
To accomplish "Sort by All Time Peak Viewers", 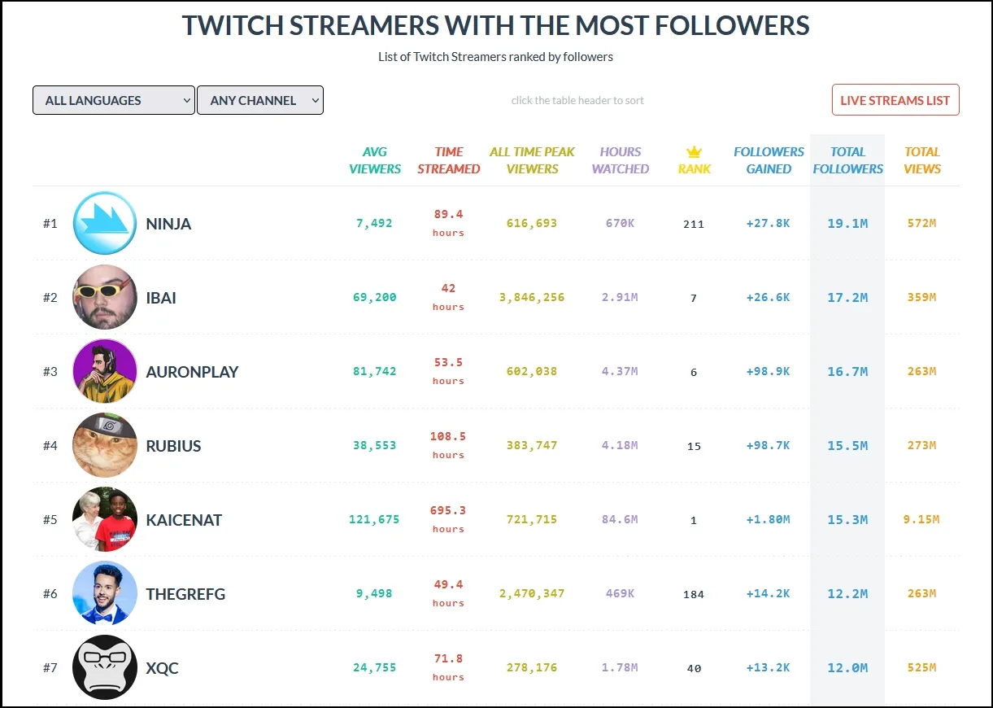I will [x=532, y=160].
